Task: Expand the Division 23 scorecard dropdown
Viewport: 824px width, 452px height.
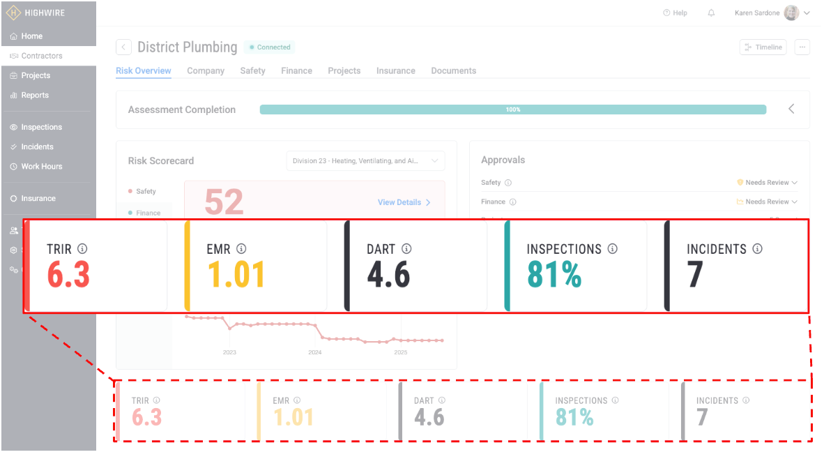Action: [x=365, y=161]
